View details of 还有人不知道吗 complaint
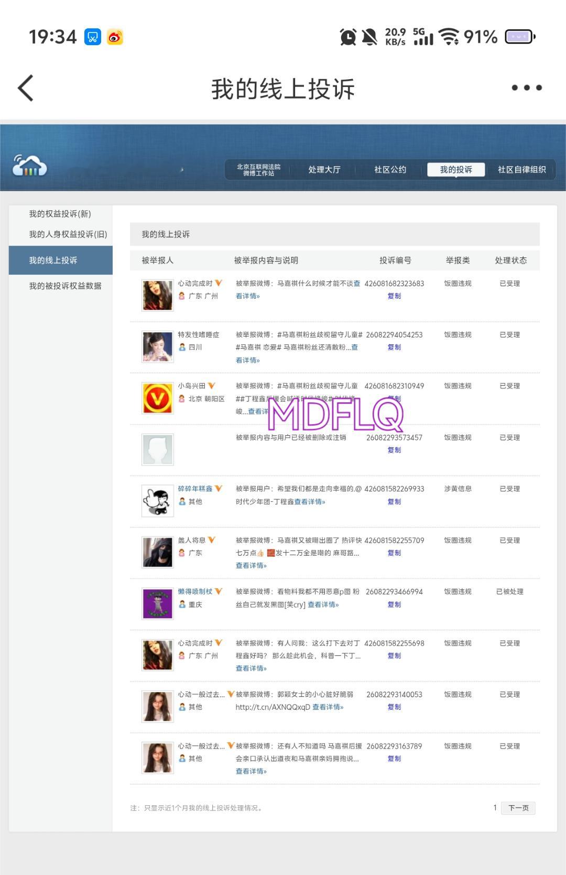Screen dimensions: 566x875 pyautogui.click(x=251, y=771)
